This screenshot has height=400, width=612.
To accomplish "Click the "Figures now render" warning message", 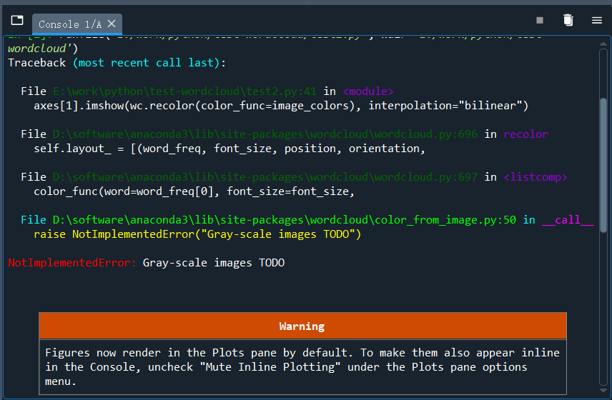I will (302, 367).
